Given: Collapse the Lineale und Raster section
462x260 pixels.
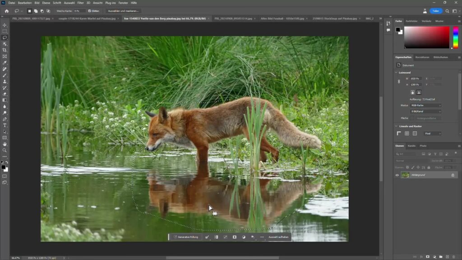Looking at the screenshot, I should [396, 126].
